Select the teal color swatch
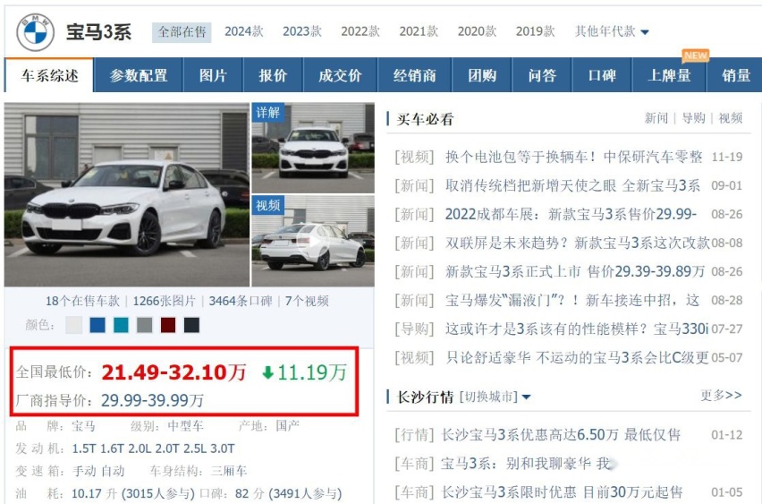The image size is (762, 504). click(x=121, y=325)
